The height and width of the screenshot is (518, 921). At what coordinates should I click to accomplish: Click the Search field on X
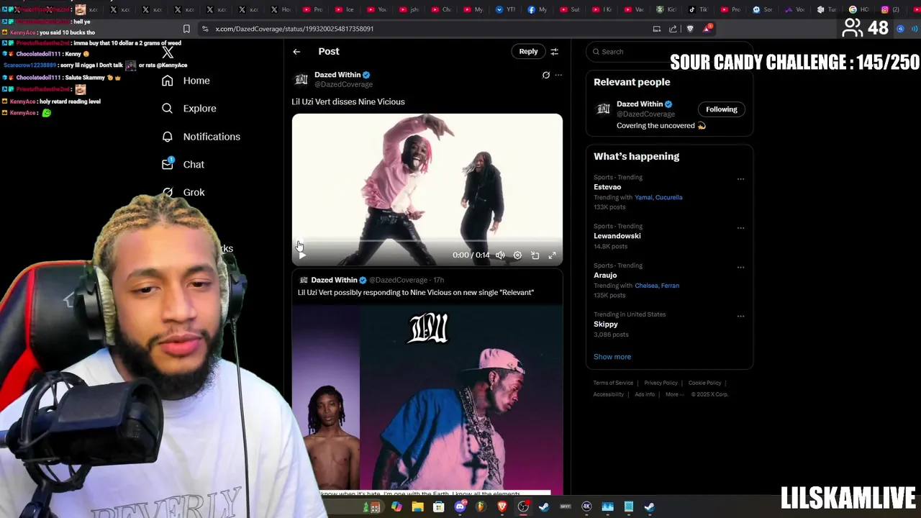(x=669, y=52)
